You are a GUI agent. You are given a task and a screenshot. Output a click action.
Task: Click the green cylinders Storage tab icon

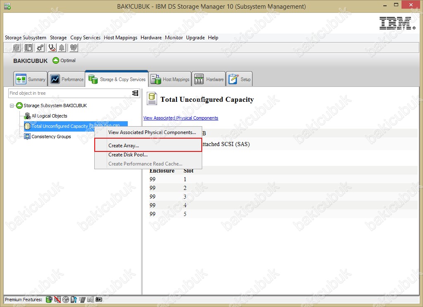(93, 79)
